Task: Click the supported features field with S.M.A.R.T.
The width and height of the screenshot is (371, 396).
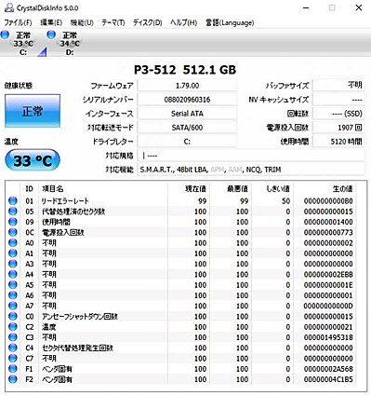Action: point(250,170)
